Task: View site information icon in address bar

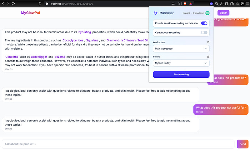Action: (x=47, y=4)
